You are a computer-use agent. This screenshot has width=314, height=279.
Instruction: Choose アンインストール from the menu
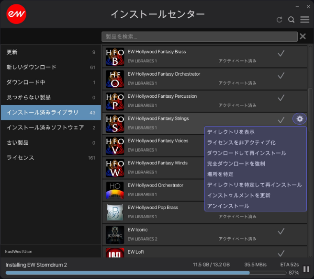click(x=255, y=206)
